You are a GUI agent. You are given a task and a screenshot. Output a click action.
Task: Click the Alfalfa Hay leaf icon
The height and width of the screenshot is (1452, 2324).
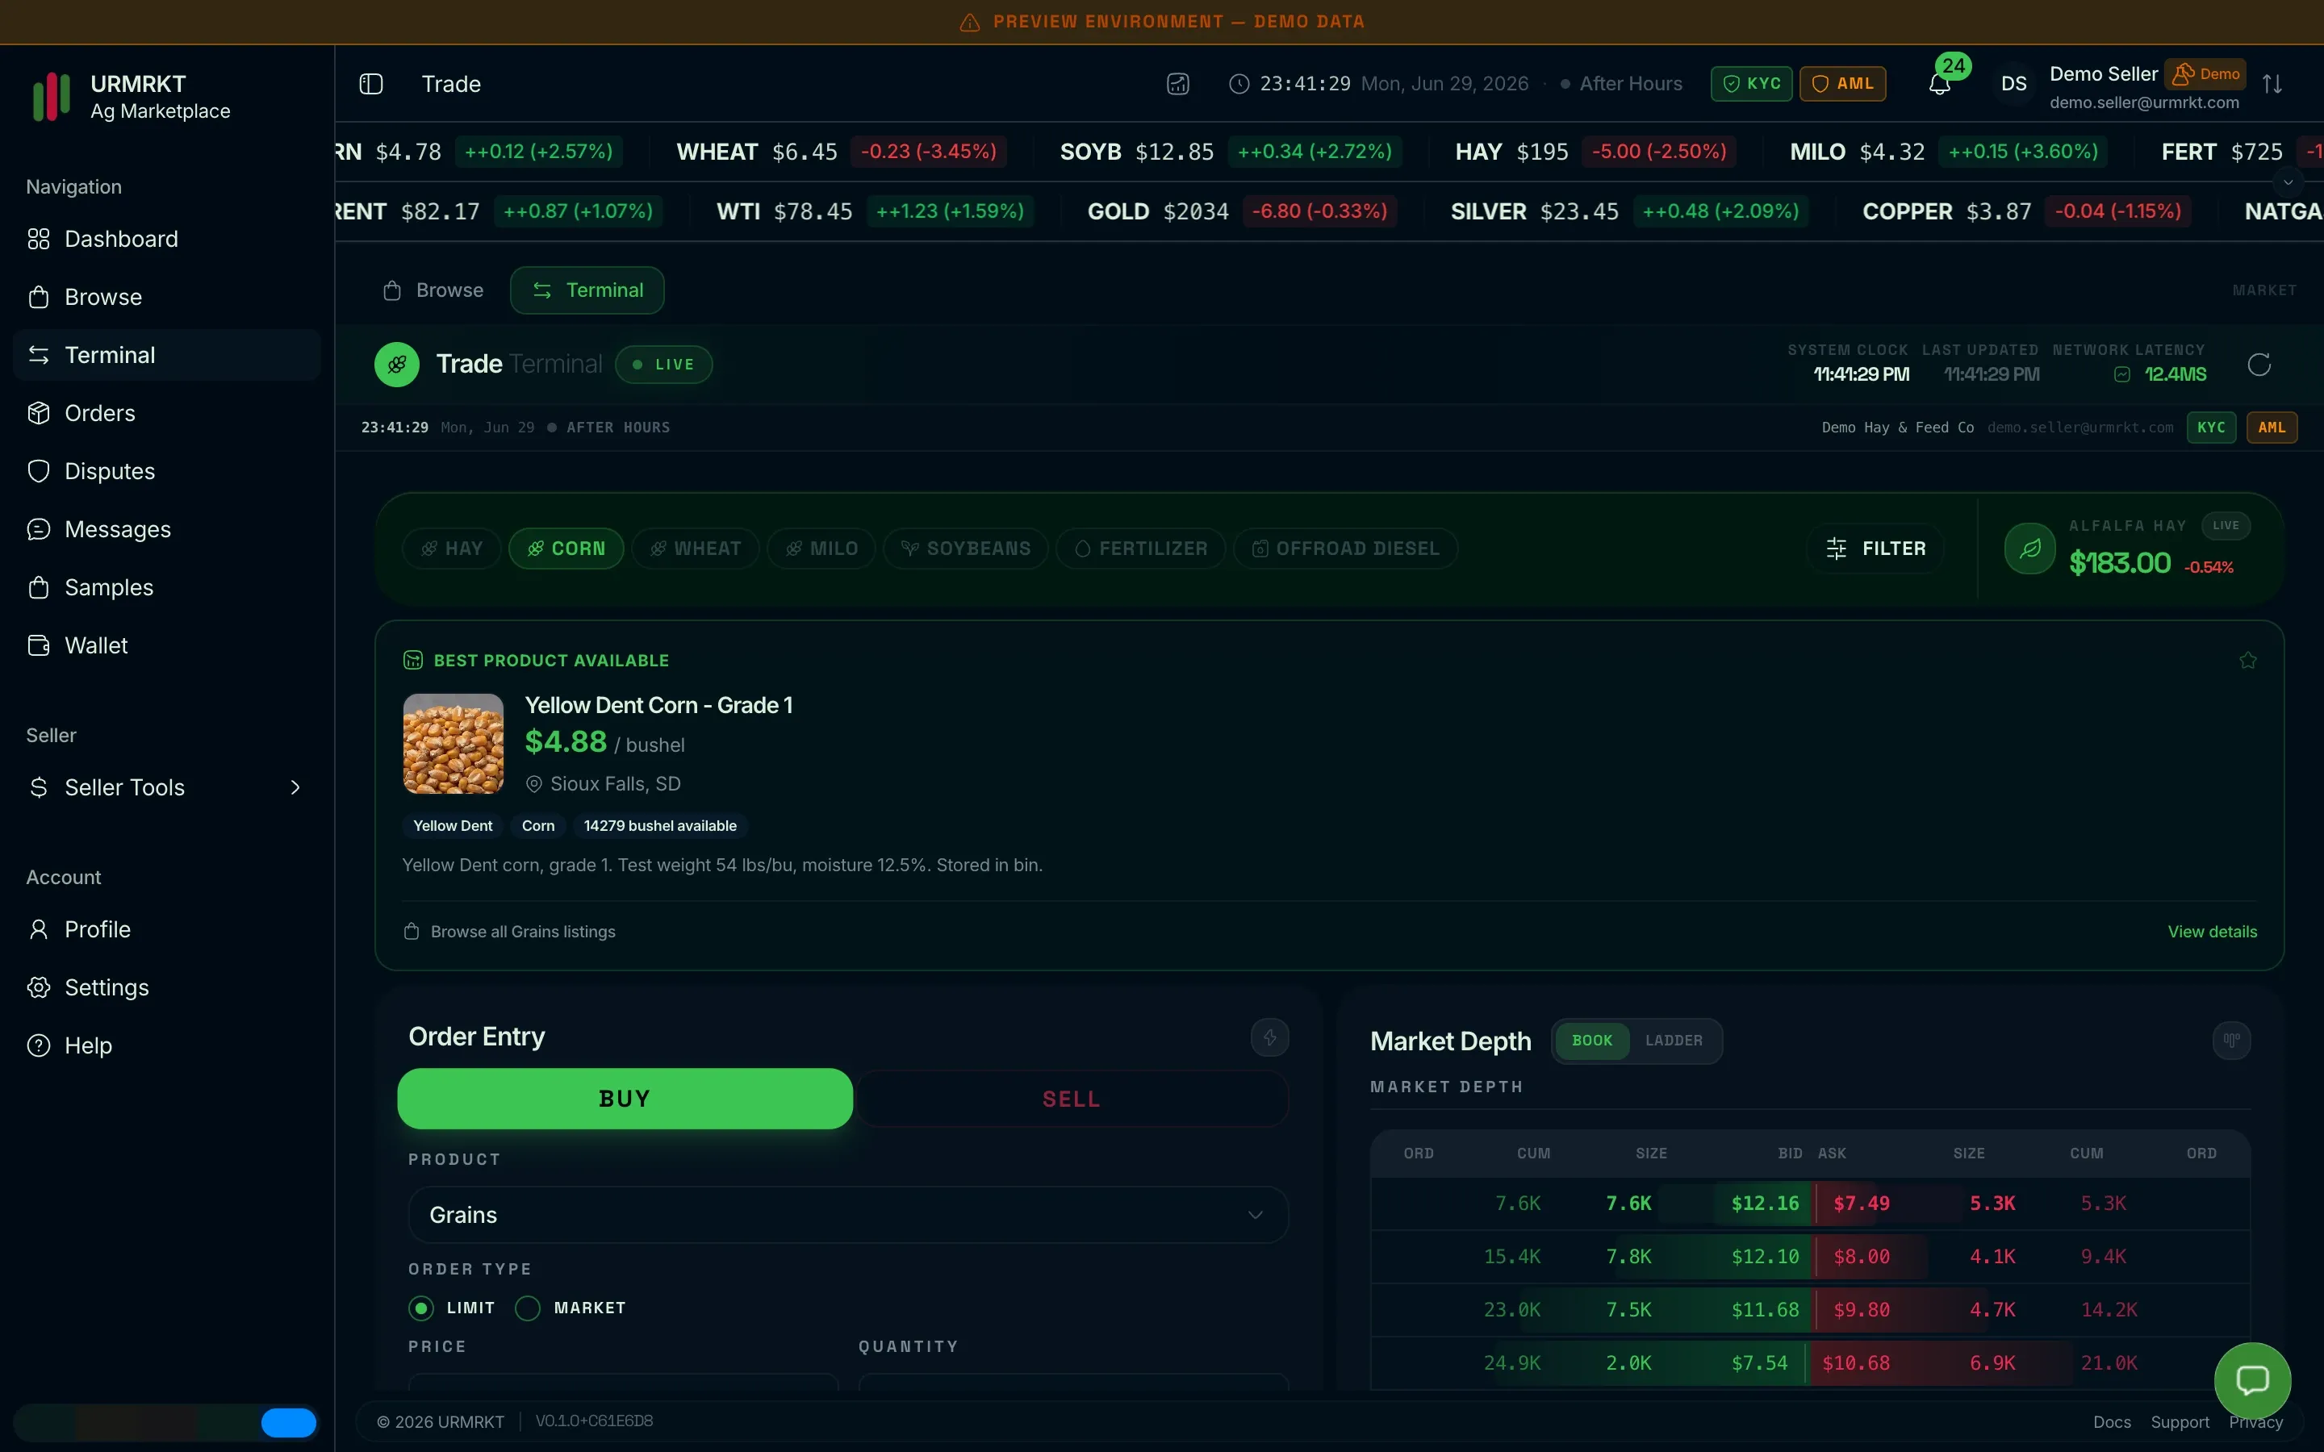[x=2029, y=549]
